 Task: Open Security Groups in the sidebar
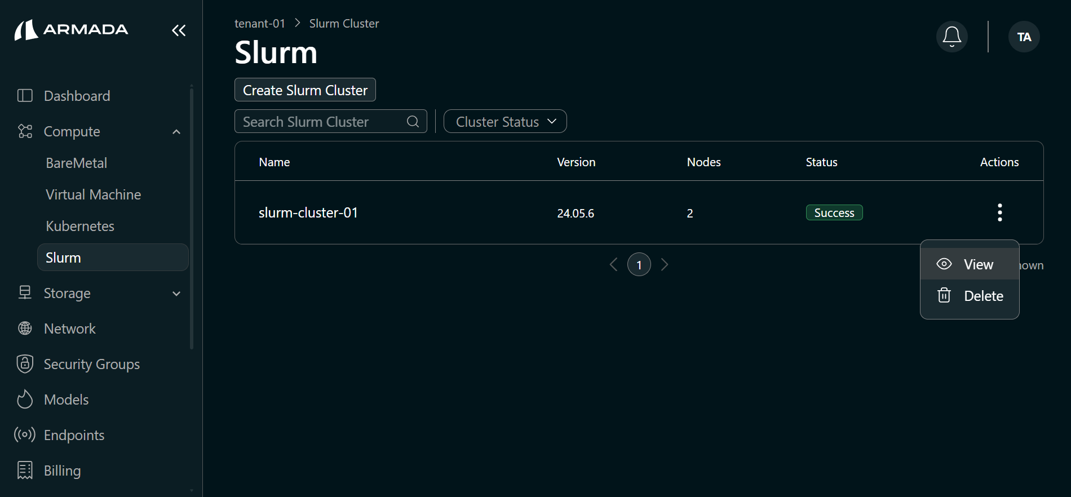pos(92,364)
